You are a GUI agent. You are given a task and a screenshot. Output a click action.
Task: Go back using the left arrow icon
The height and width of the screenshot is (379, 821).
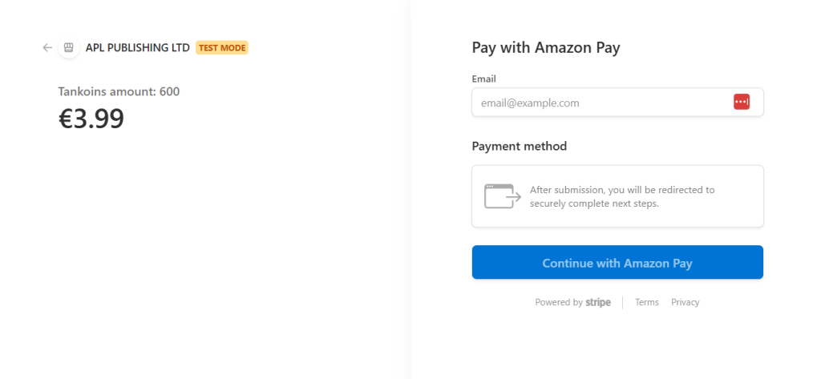tap(47, 47)
